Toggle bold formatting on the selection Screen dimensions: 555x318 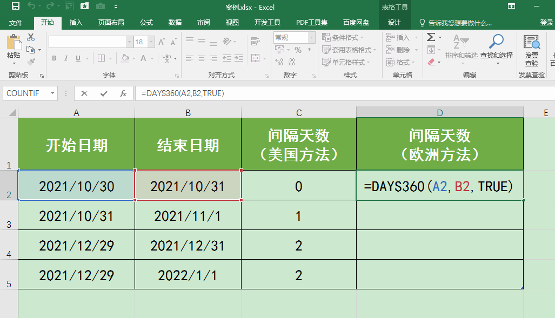(54, 57)
